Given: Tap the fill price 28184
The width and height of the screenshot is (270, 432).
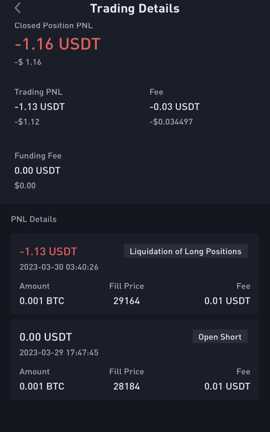Looking at the screenshot, I should pyautogui.click(x=127, y=386).
